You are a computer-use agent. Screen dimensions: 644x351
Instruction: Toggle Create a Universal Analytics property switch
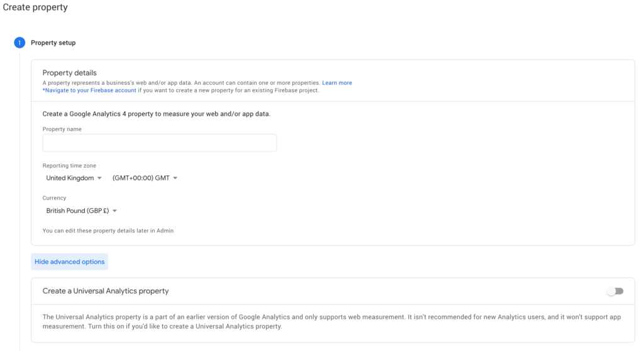tap(615, 291)
